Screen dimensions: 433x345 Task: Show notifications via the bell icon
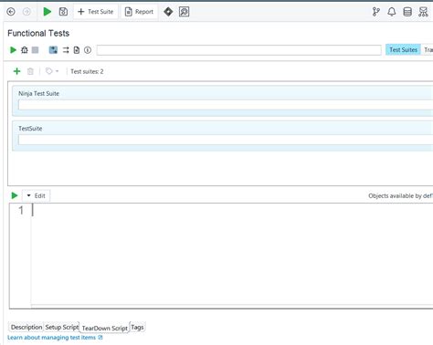point(392,12)
